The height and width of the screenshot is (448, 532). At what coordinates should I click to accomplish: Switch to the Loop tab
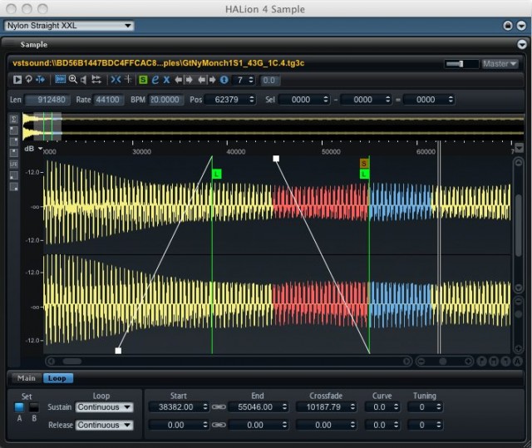pos(57,378)
